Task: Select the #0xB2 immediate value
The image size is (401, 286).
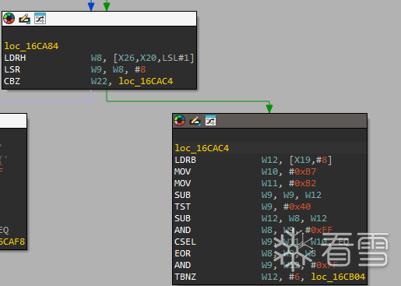Action: click(x=303, y=183)
